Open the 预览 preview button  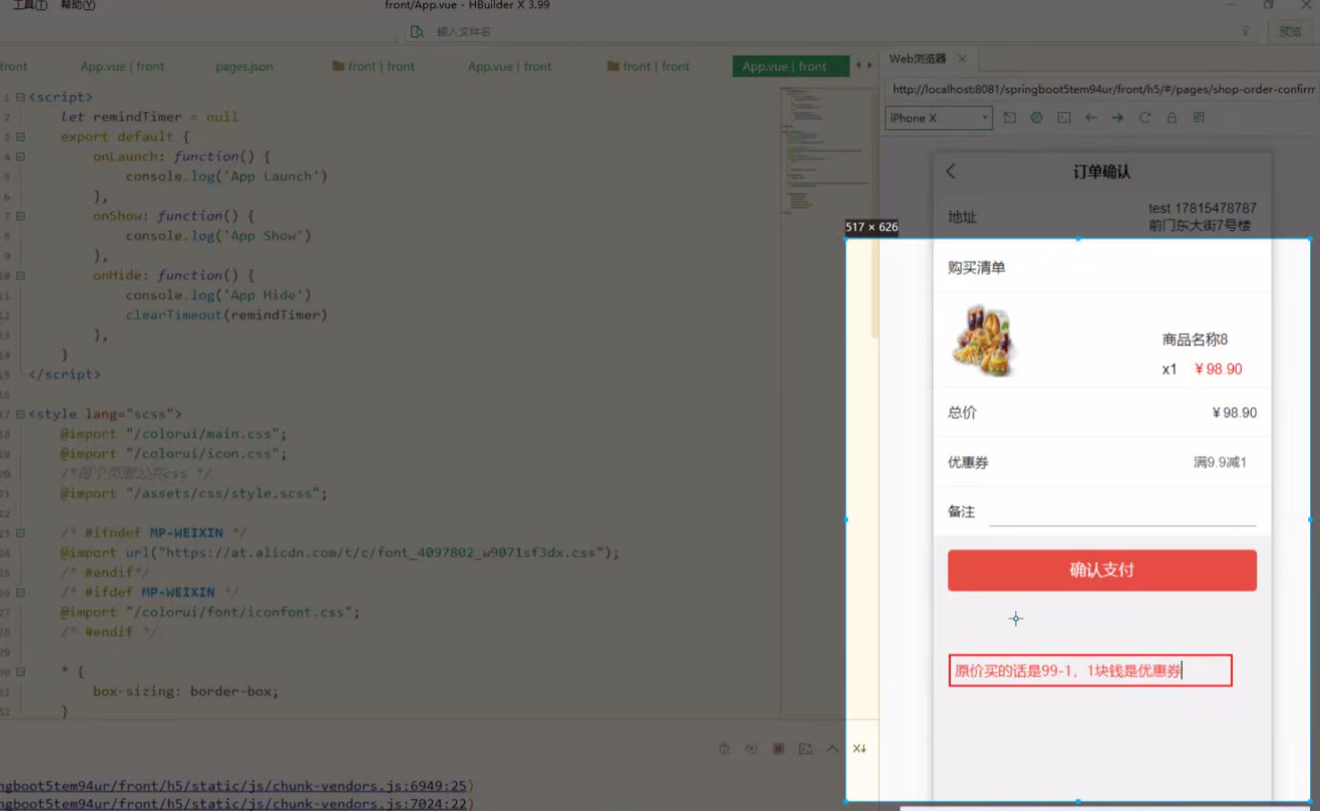point(1290,31)
